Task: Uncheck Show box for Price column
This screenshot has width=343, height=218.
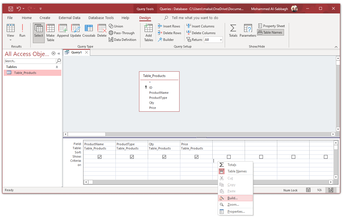Action: pos(196,157)
